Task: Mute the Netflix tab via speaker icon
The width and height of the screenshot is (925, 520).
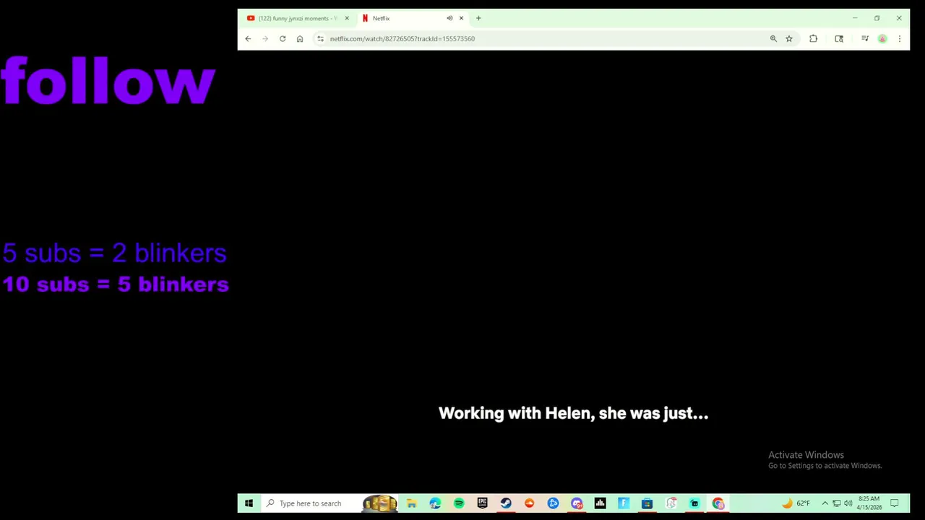Action: tap(449, 18)
